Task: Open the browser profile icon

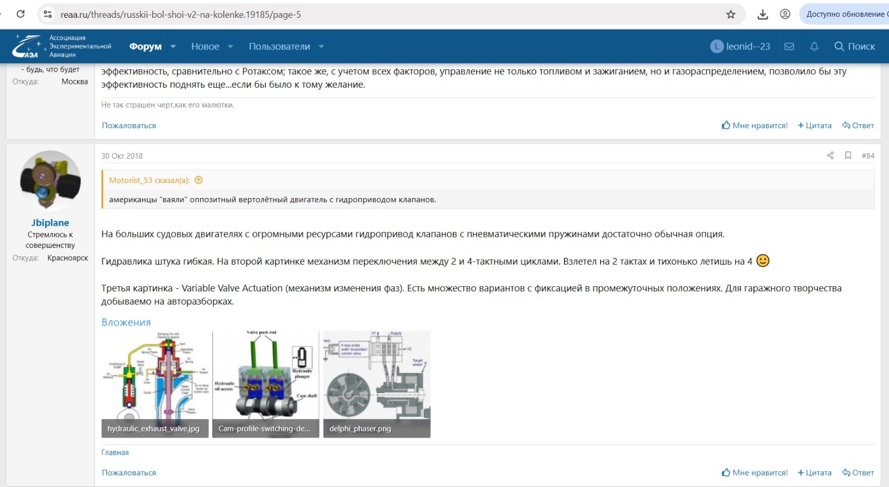Action: point(785,14)
